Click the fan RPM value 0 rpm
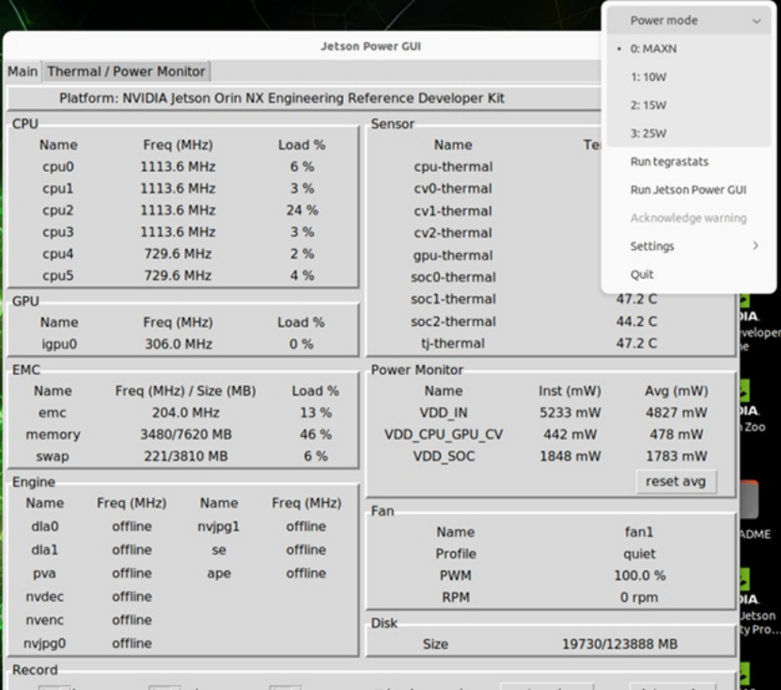The height and width of the screenshot is (690, 781). pyautogui.click(x=638, y=597)
